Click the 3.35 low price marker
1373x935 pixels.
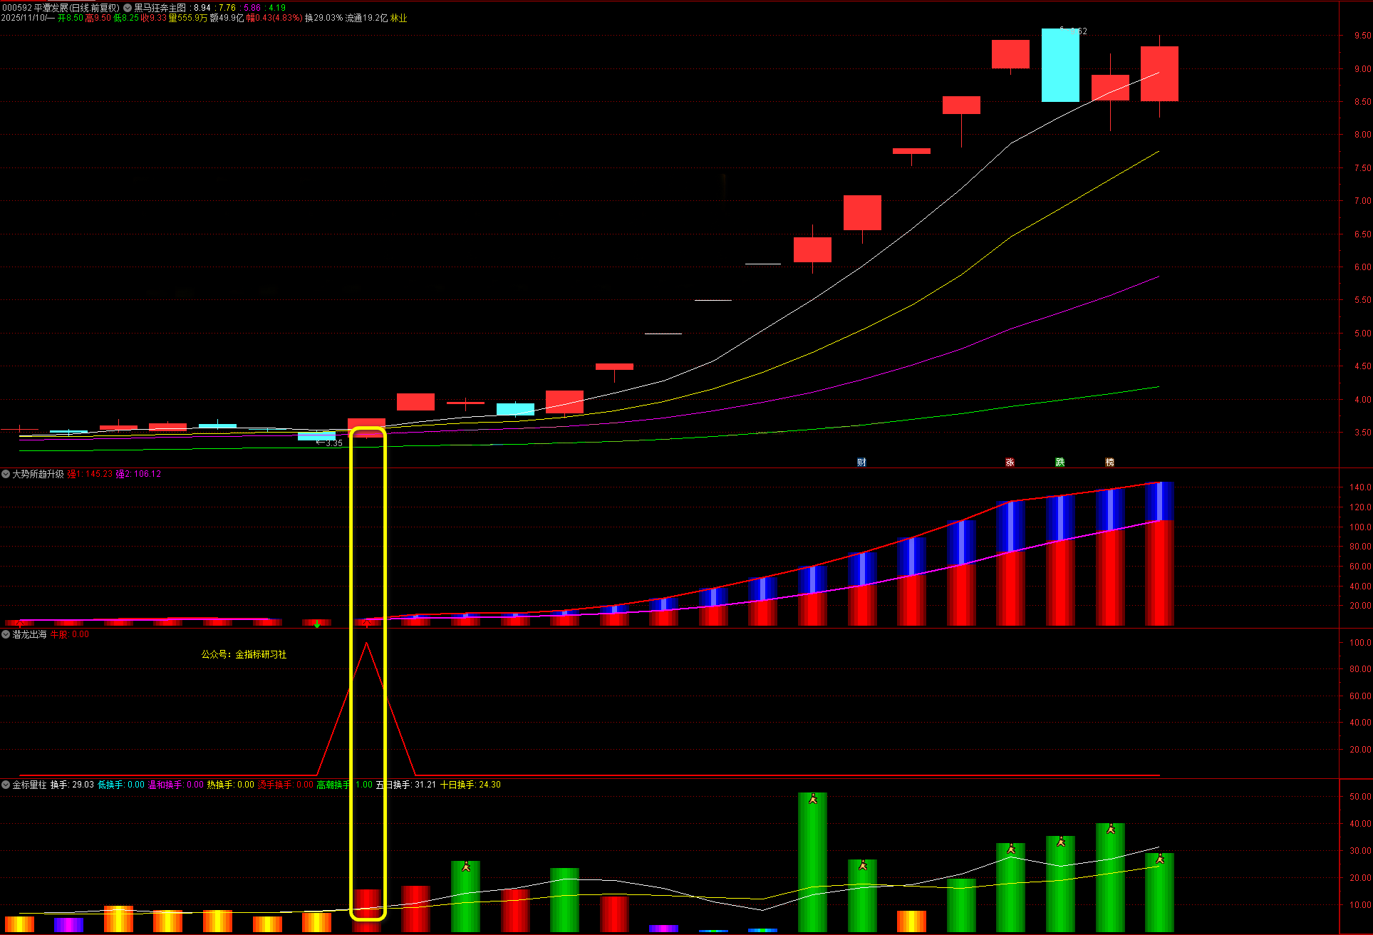click(333, 443)
